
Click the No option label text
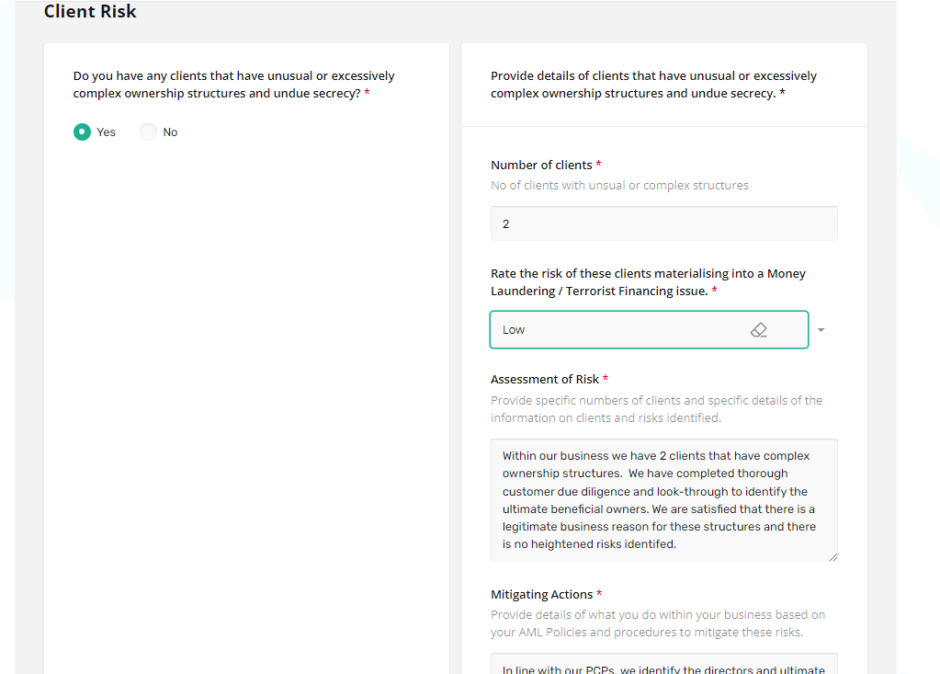tap(170, 132)
